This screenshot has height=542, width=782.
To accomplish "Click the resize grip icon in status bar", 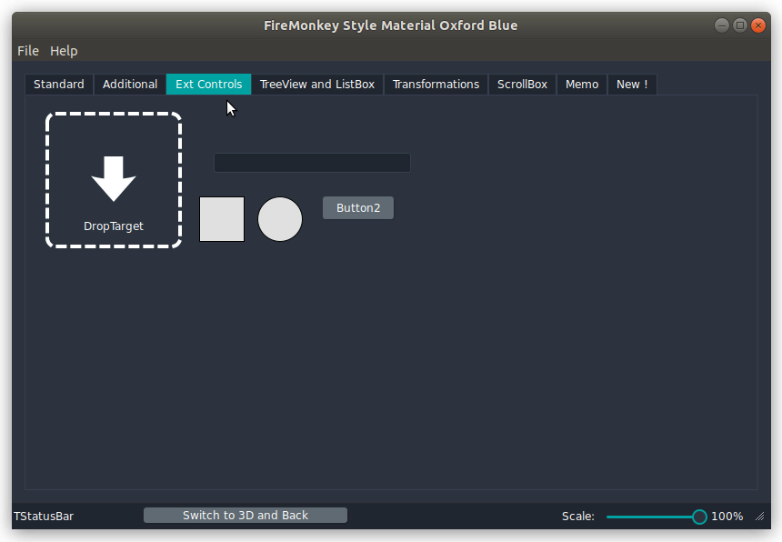I will (x=759, y=517).
